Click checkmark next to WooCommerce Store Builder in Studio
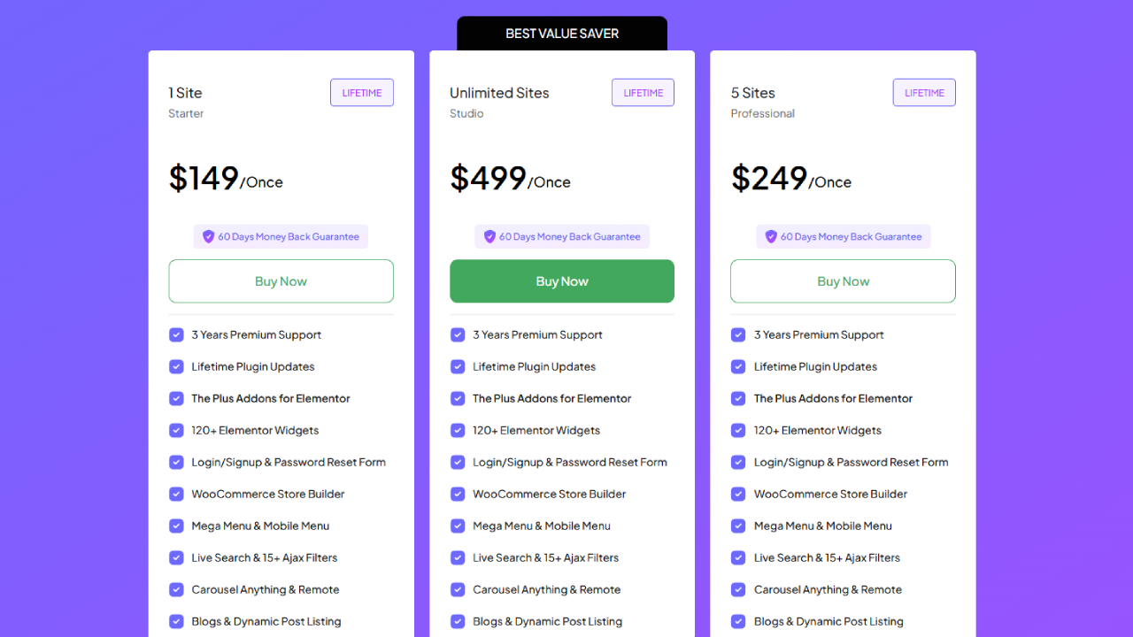The width and height of the screenshot is (1133, 637). pos(458,494)
